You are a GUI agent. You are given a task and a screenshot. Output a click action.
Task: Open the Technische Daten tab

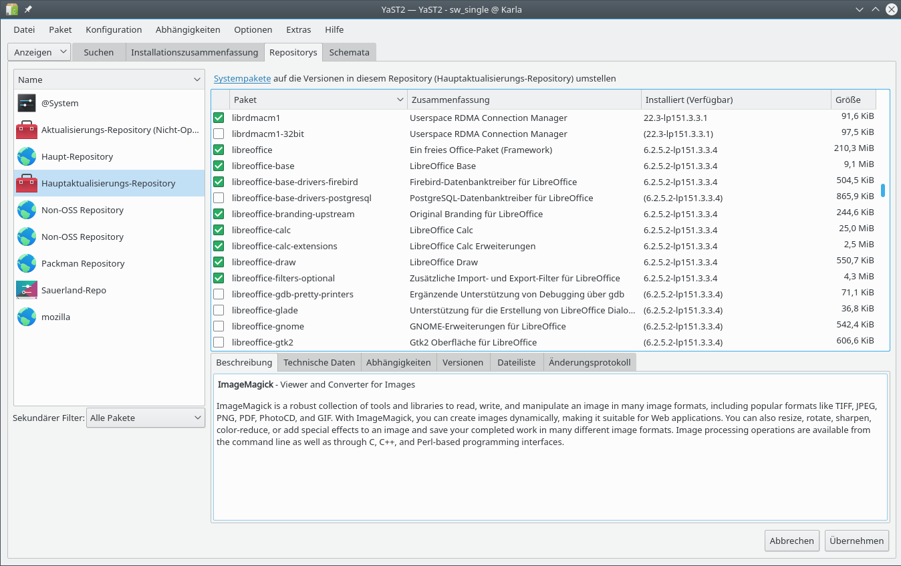coord(319,362)
